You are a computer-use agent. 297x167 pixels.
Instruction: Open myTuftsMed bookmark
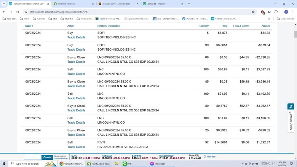click(x=195, y=19)
